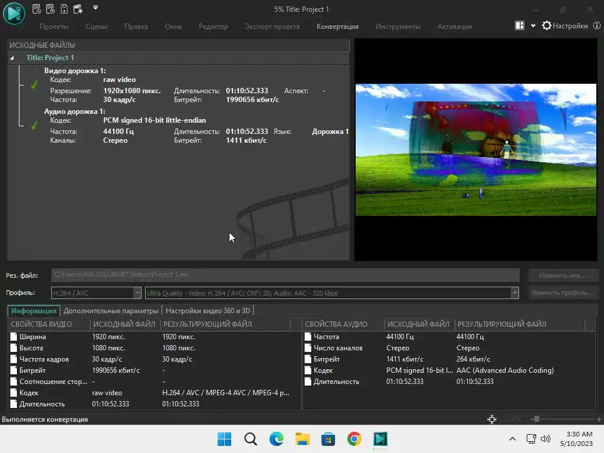Select the Конвертация ribbon tab
This screenshot has height=453, width=604.
[337, 27]
